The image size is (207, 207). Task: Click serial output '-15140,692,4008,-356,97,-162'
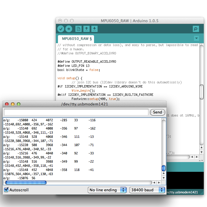28,124
